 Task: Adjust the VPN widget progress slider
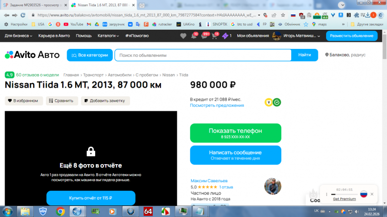(344, 194)
